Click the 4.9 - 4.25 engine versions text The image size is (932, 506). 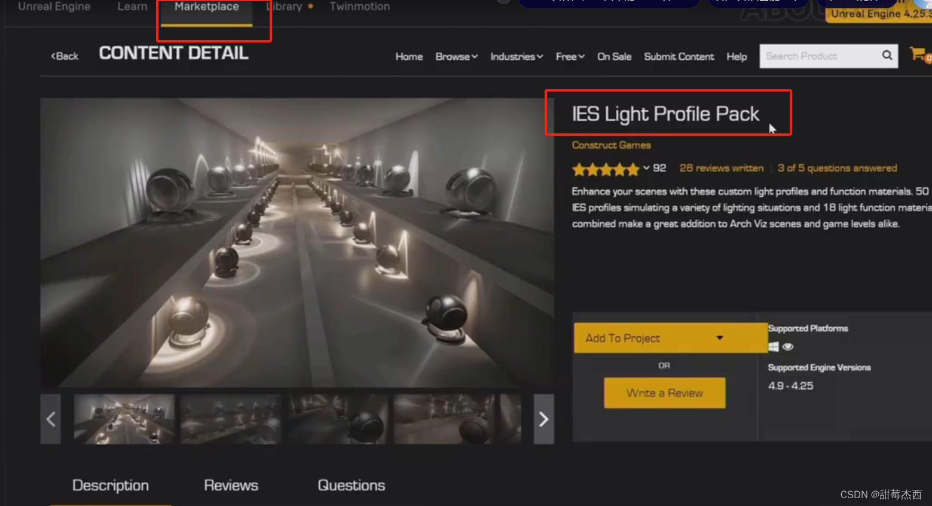(790, 386)
